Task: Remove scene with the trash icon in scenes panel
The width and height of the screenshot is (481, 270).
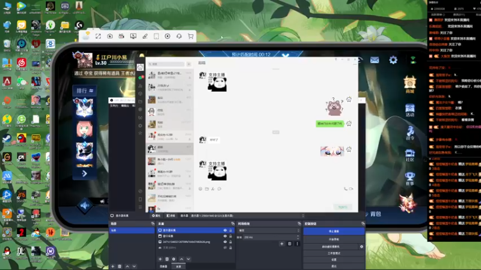Action: coord(120,266)
